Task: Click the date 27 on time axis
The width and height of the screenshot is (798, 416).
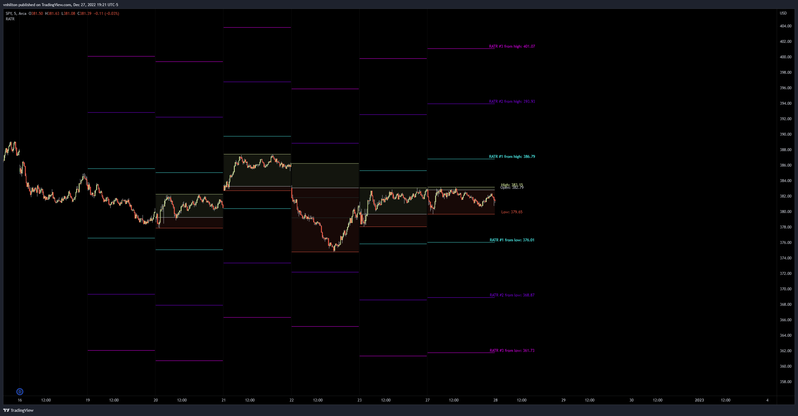Action: click(x=427, y=400)
